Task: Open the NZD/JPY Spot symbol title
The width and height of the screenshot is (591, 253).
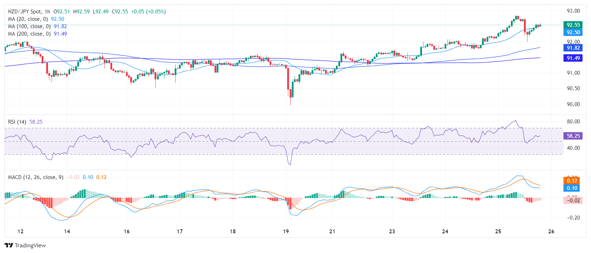Action: point(24,12)
